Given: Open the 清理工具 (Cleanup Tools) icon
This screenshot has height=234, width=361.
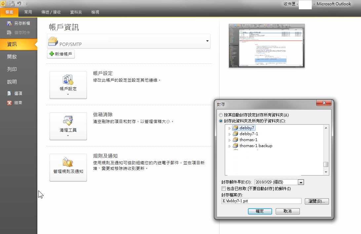Looking at the screenshot, I should pyautogui.click(x=68, y=125).
